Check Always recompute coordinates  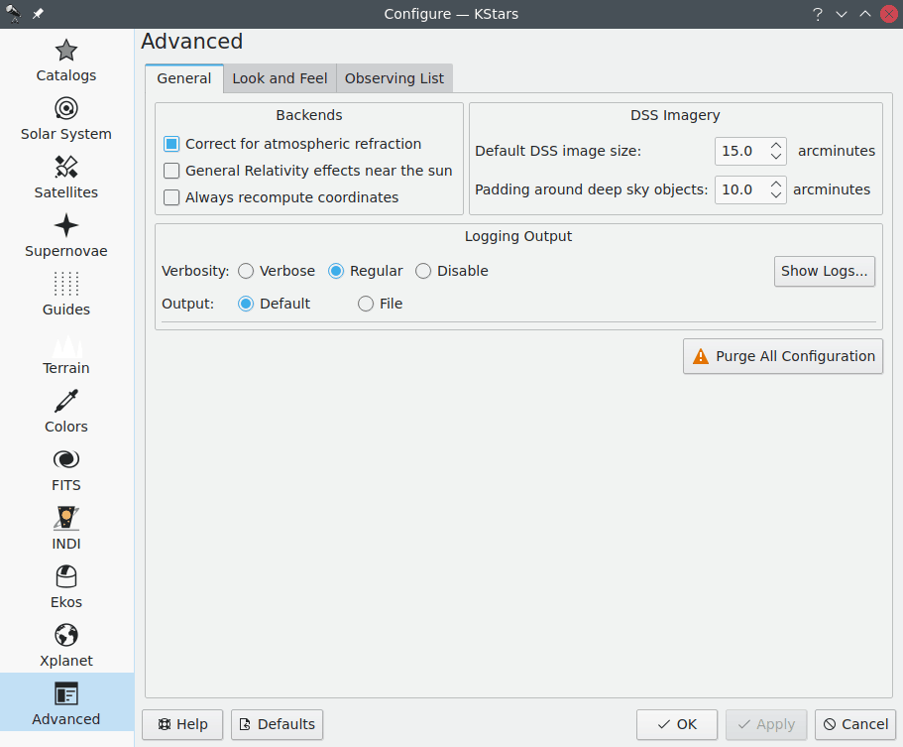tap(171, 197)
